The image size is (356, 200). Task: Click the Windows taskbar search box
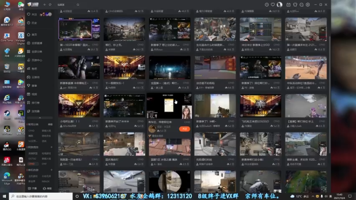pyautogui.click(x=41, y=196)
